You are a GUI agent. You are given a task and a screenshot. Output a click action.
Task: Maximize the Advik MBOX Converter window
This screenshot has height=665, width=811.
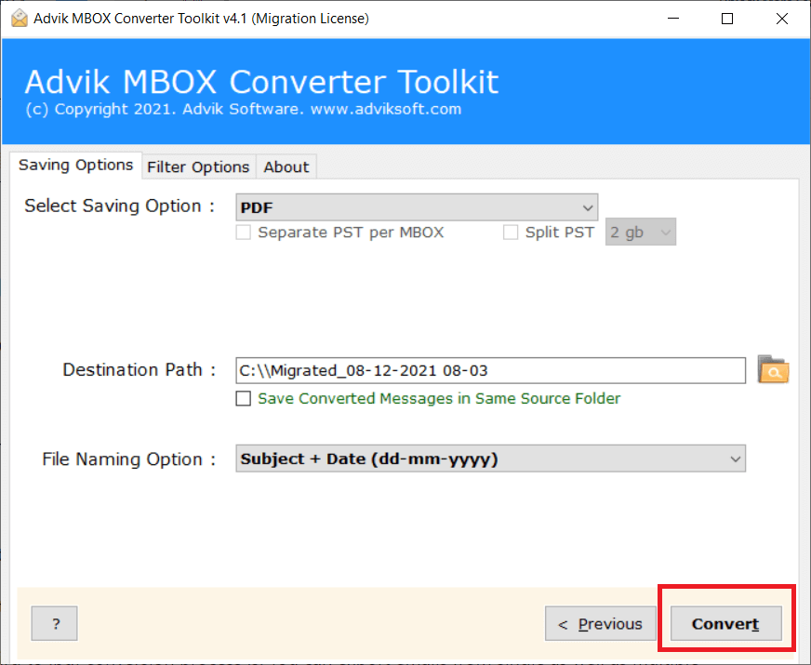point(727,19)
